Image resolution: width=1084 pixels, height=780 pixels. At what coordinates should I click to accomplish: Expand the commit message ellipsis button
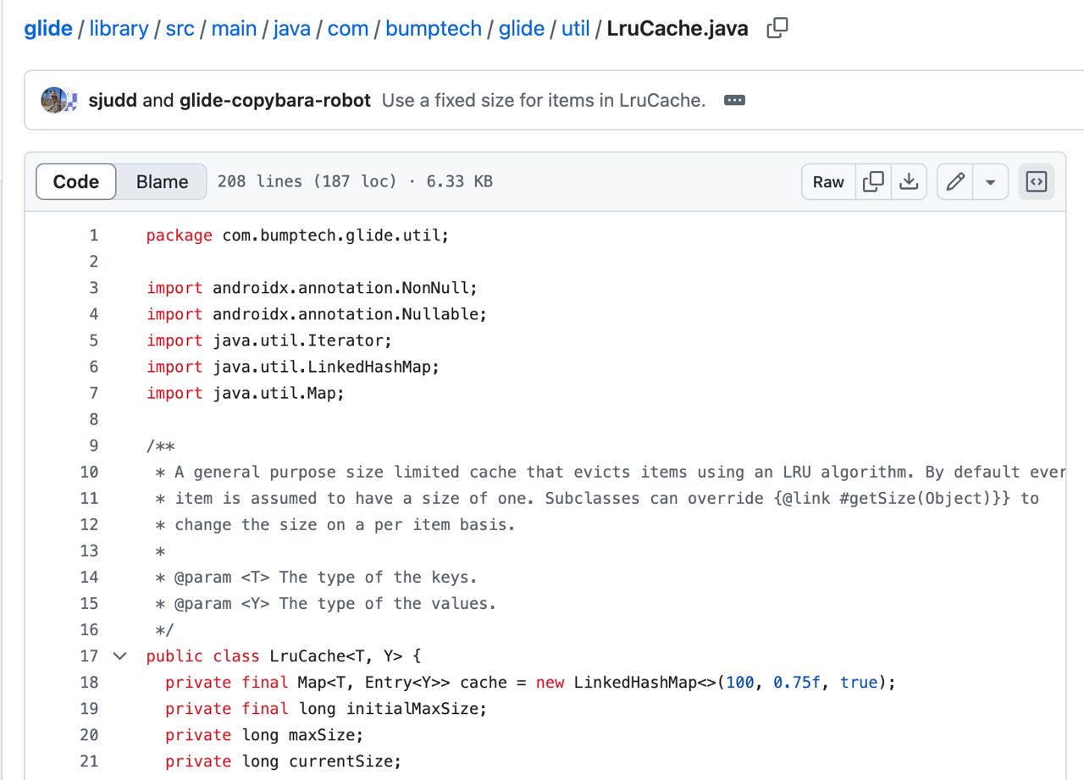(735, 100)
